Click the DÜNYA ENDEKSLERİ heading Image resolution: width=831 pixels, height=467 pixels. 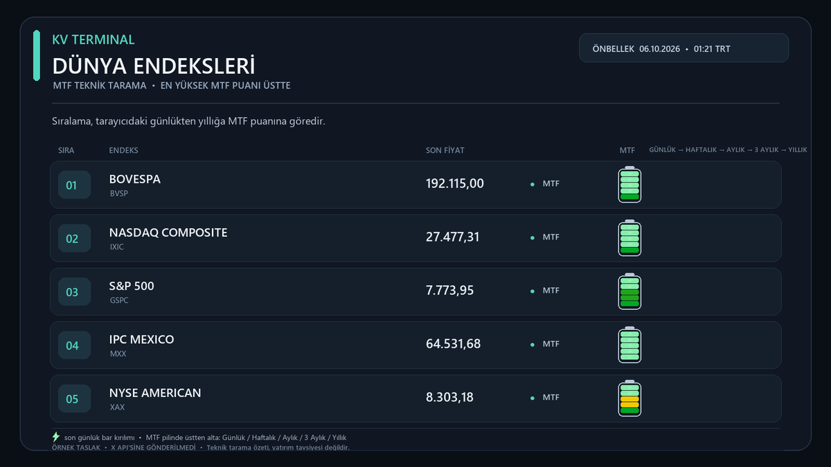154,66
